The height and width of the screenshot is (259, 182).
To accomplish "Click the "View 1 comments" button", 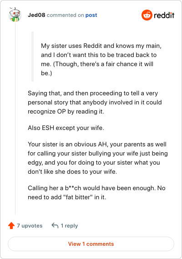I will click(x=91, y=244).
